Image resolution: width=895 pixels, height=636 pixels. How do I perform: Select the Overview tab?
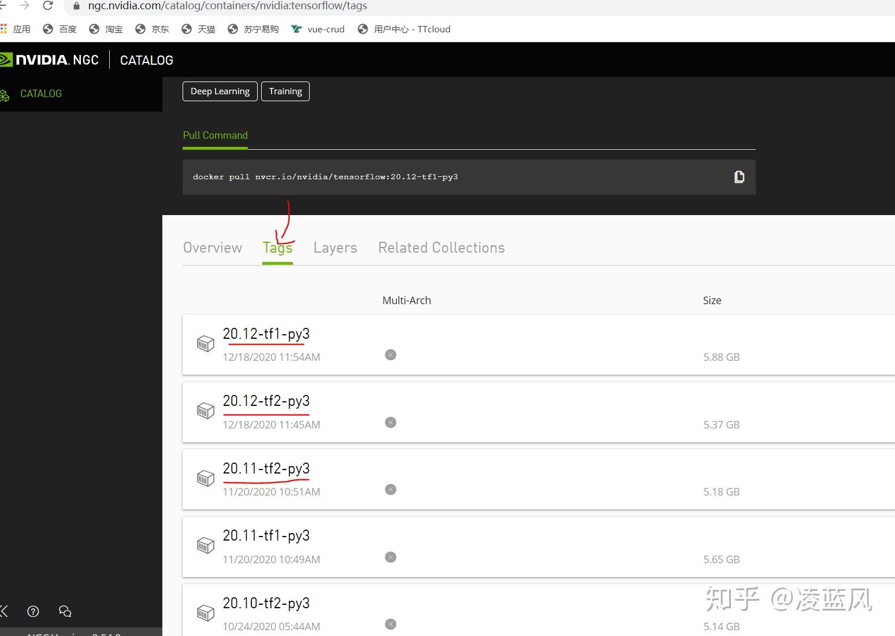pyautogui.click(x=212, y=247)
